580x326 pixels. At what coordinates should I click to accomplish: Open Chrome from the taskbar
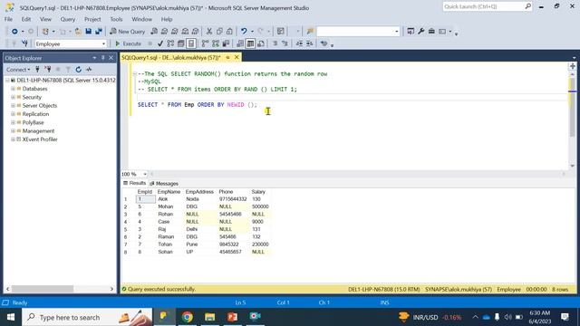pyautogui.click(x=188, y=317)
